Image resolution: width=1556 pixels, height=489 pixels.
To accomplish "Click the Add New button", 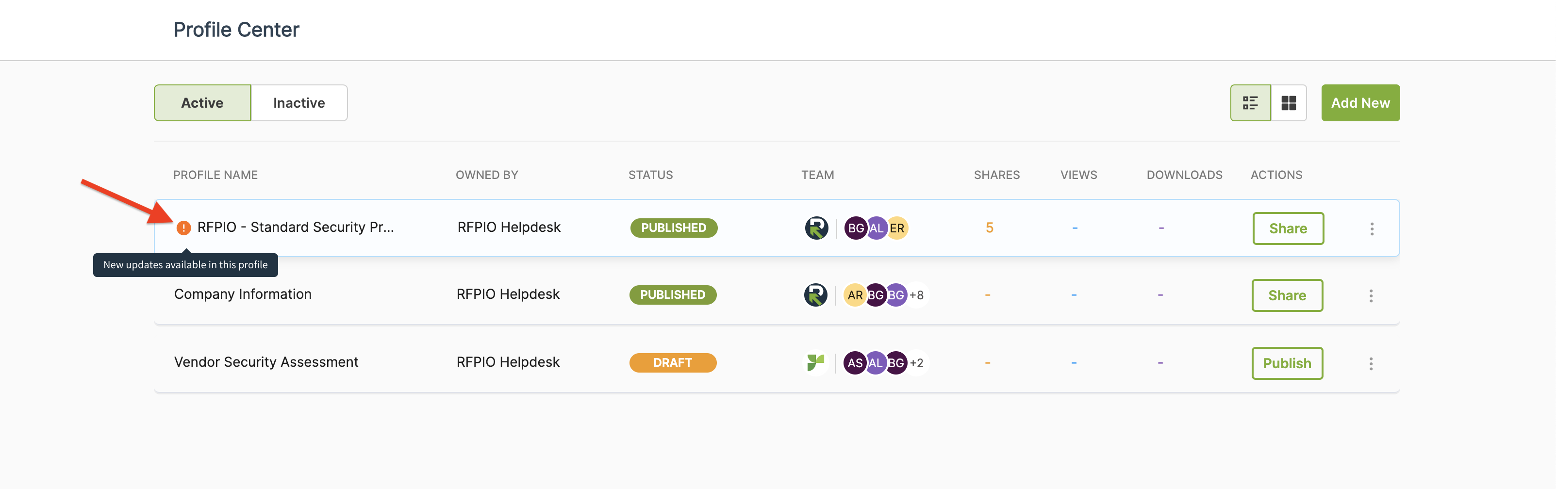I will pyautogui.click(x=1360, y=103).
